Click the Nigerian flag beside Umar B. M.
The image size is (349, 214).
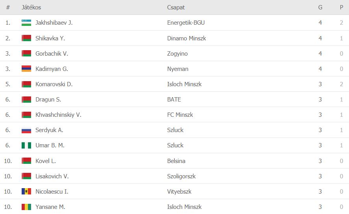pyautogui.click(x=26, y=145)
